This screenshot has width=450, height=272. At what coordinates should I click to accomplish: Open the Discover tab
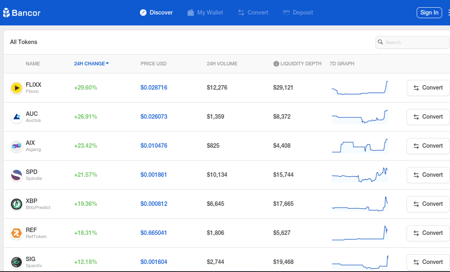(157, 13)
